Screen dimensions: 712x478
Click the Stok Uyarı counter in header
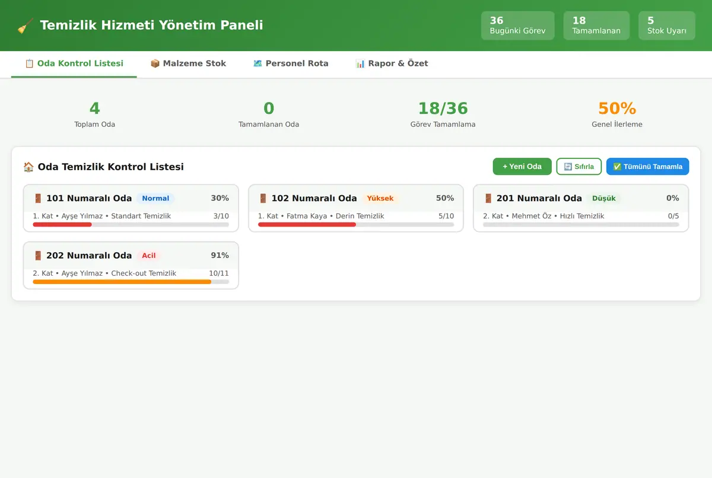667,26
